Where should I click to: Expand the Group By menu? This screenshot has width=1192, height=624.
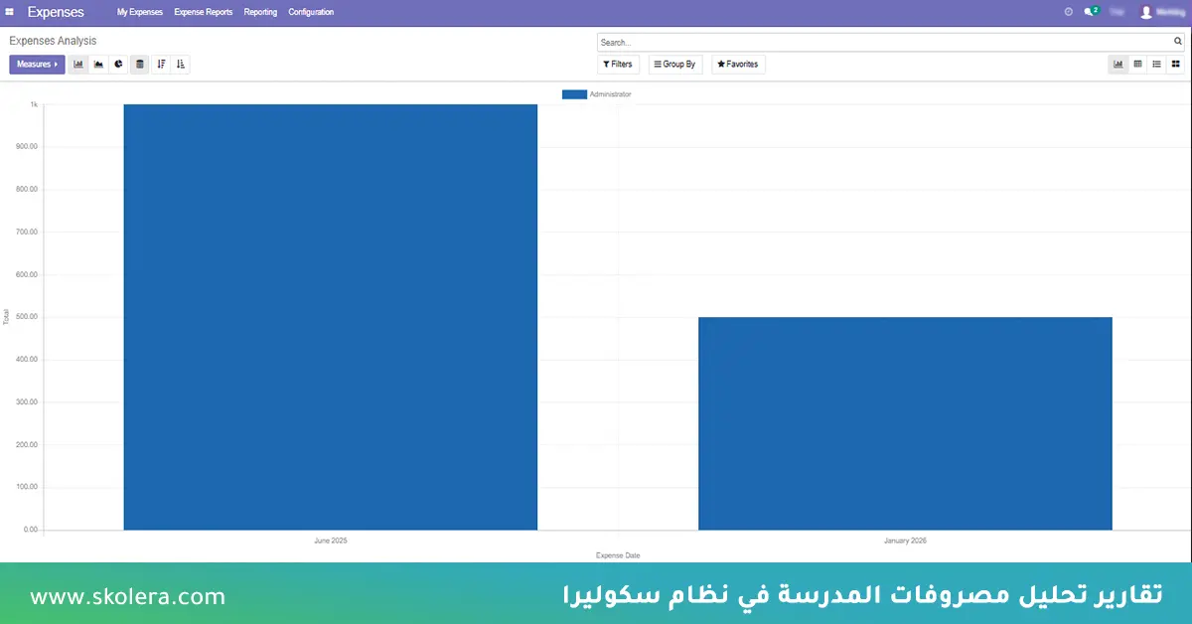pyautogui.click(x=674, y=64)
